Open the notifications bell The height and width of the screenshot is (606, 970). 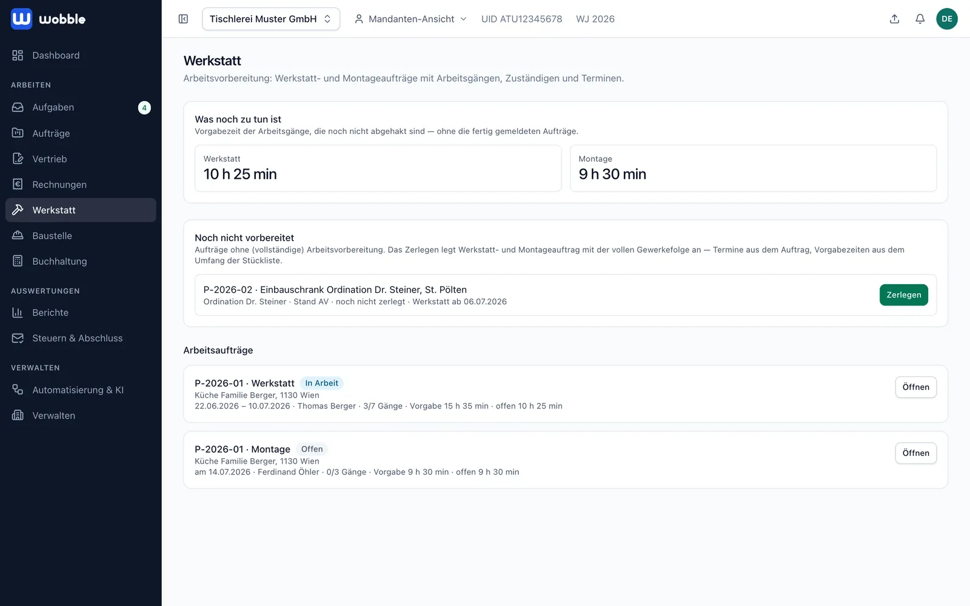coord(920,19)
